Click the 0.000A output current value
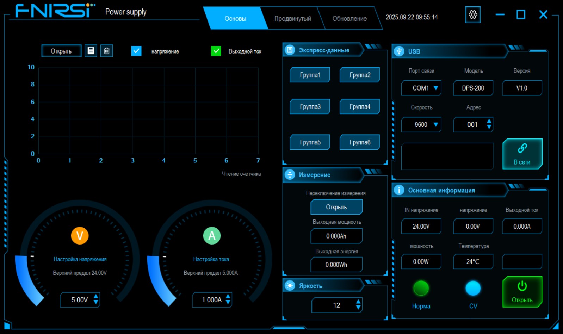Image resolution: width=563 pixels, height=334 pixels. pos(522,226)
